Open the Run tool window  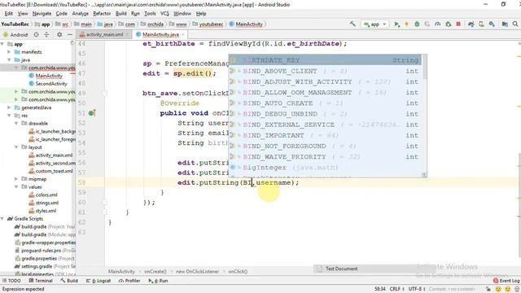158,281
